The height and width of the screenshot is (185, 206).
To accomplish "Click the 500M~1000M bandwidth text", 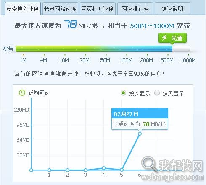I will coord(152,26).
